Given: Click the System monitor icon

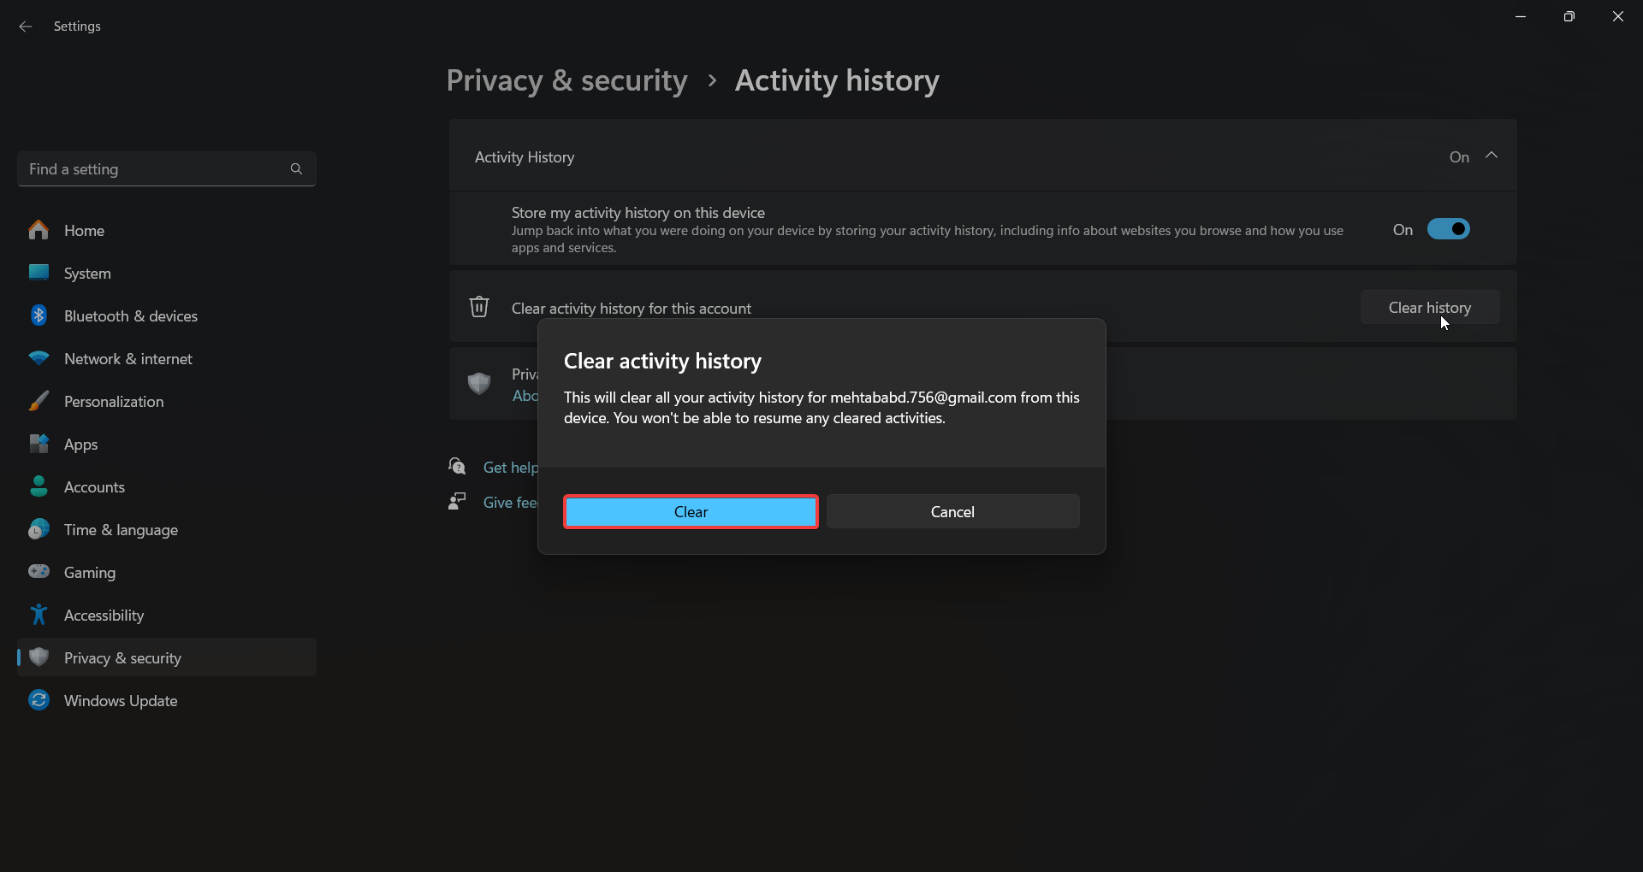Looking at the screenshot, I should click(x=39, y=273).
